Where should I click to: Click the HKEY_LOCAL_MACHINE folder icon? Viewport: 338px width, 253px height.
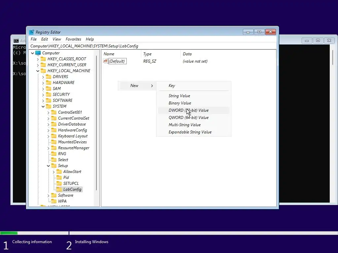pos(43,70)
